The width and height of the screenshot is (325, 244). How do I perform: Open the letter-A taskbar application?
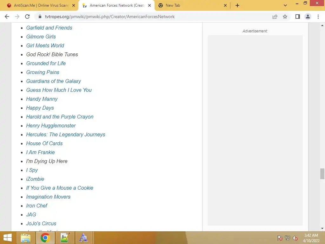83,238
